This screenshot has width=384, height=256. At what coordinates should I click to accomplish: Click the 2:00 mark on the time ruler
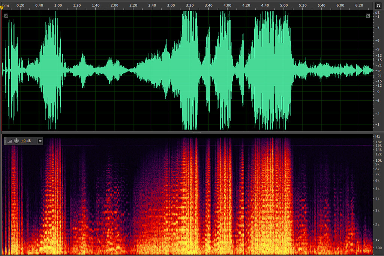click(114, 5)
